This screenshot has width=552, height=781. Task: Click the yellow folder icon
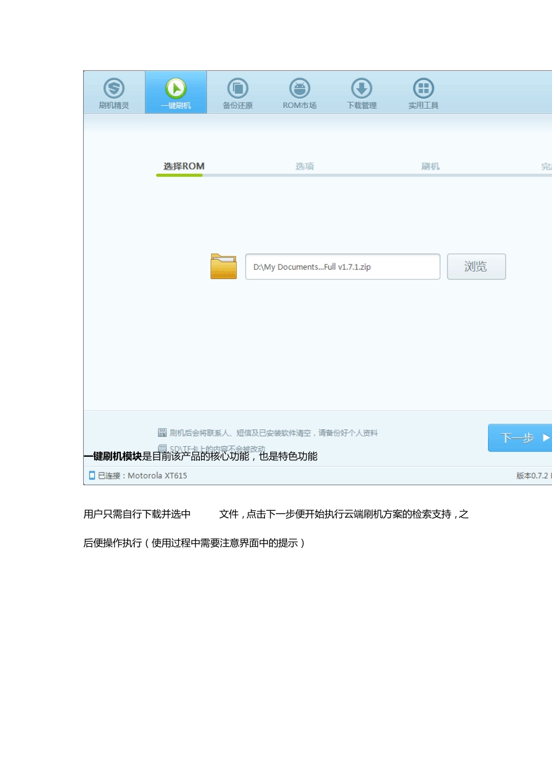click(224, 266)
